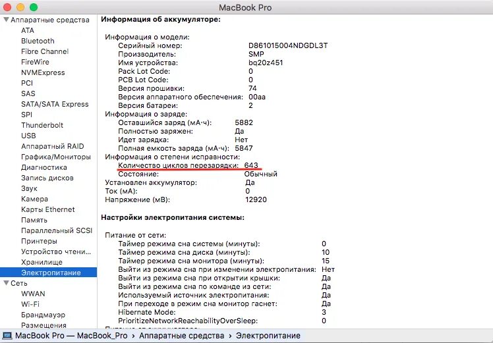493x343 pixels.
Task: Open Thunderbolt hardware entry
Action: click(42, 125)
